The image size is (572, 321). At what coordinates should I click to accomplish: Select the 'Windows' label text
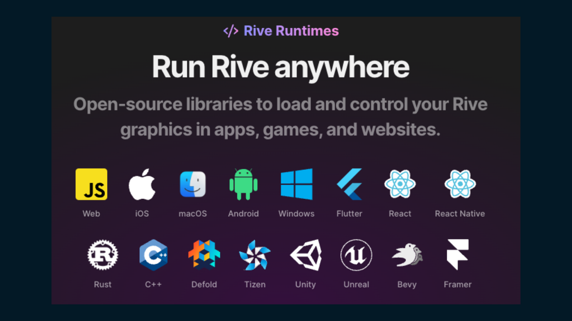click(x=296, y=214)
